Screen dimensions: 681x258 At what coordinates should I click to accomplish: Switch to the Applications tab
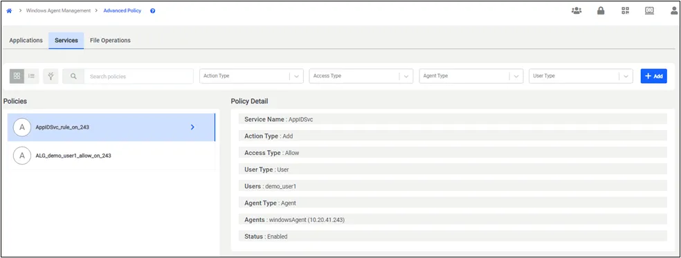pyautogui.click(x=26, y=40)
